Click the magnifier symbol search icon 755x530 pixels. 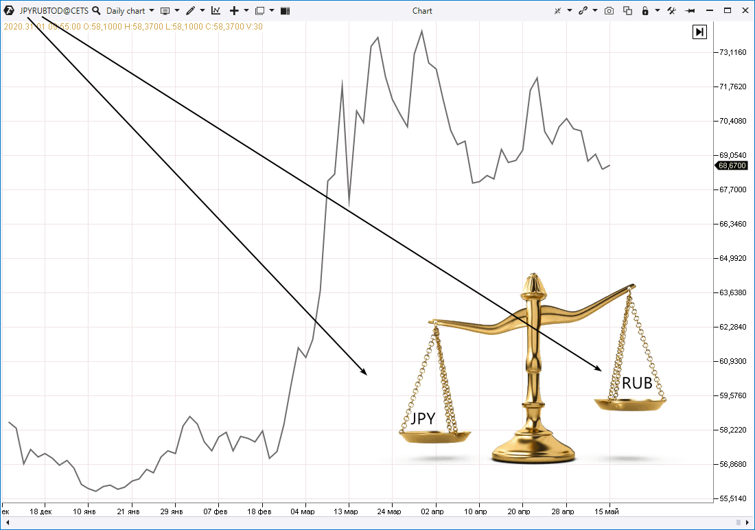point(96,10)
